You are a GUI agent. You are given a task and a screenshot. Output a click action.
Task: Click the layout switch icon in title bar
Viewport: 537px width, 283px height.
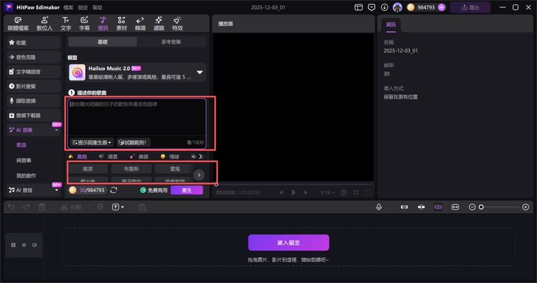(x=359, y=7)
